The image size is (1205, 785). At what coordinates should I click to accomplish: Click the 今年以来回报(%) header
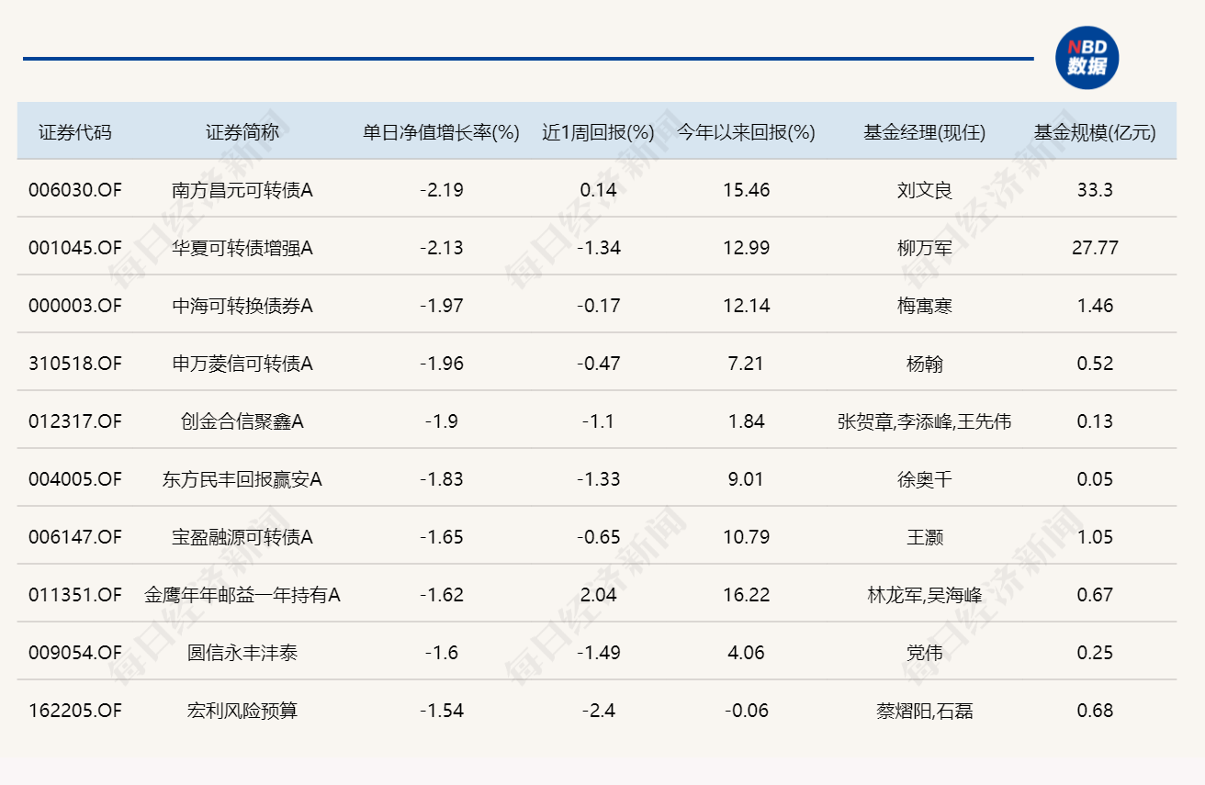coord(745,131)
